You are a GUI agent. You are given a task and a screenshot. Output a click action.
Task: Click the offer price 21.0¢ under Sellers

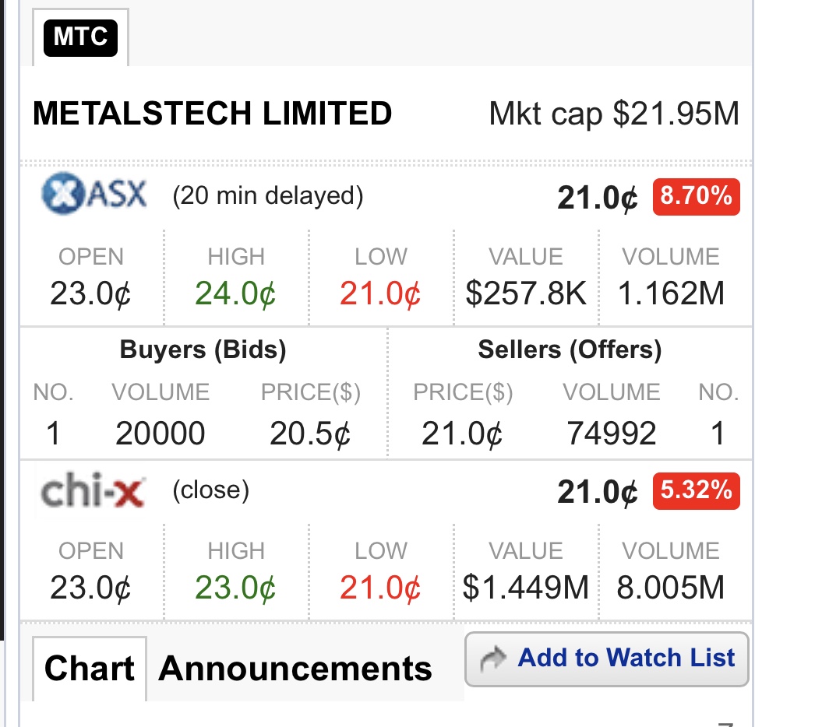(x=462, y=434)
